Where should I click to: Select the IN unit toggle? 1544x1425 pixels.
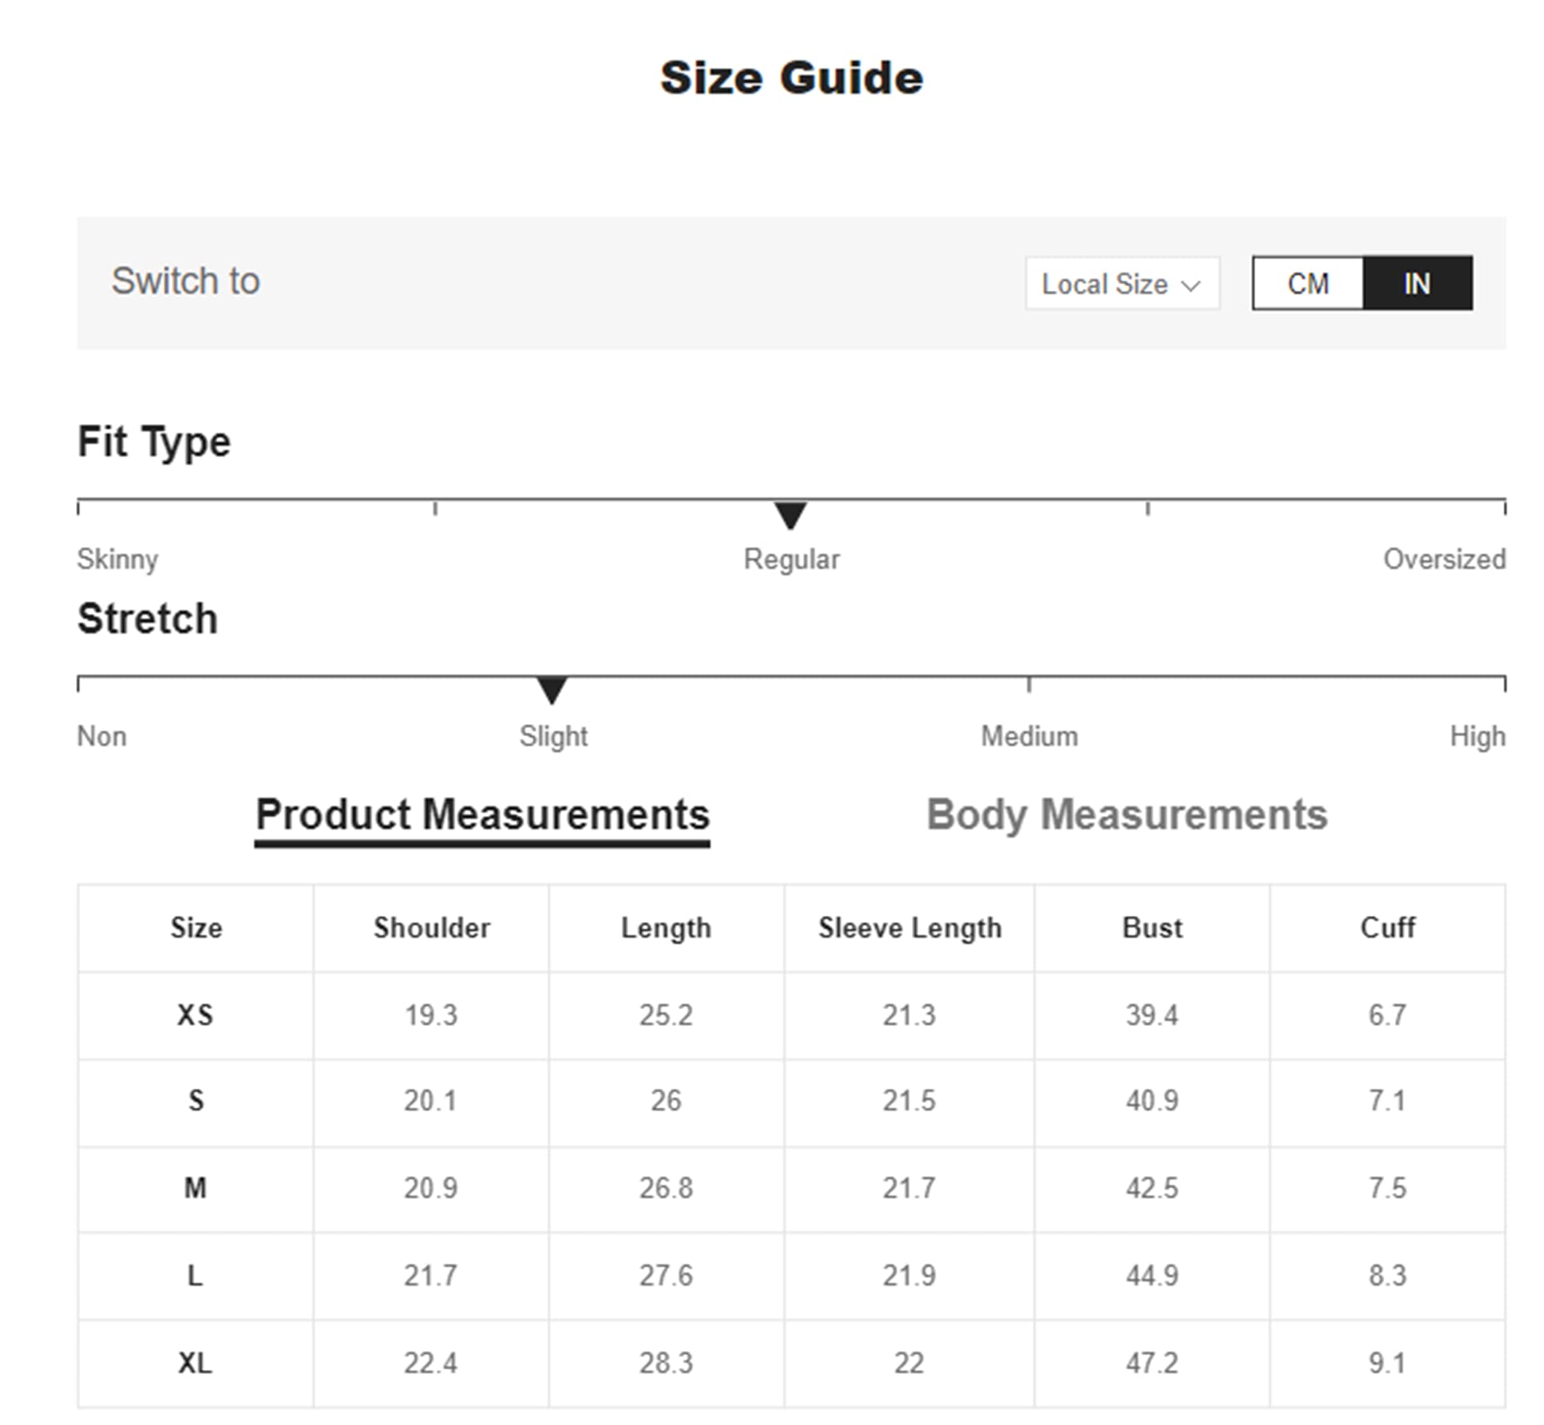1417,283
